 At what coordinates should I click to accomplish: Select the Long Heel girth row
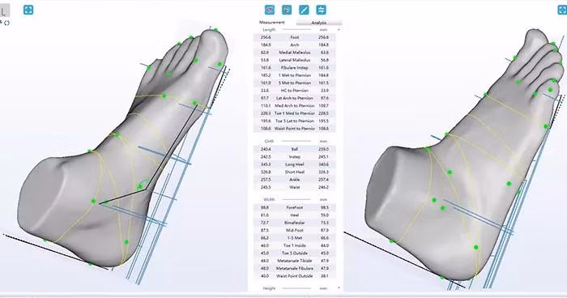pyautogui.click(x=294, y=164)
